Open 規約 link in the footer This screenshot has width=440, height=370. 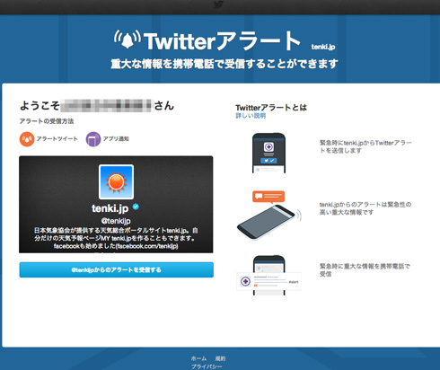click(x=220, y=358)
